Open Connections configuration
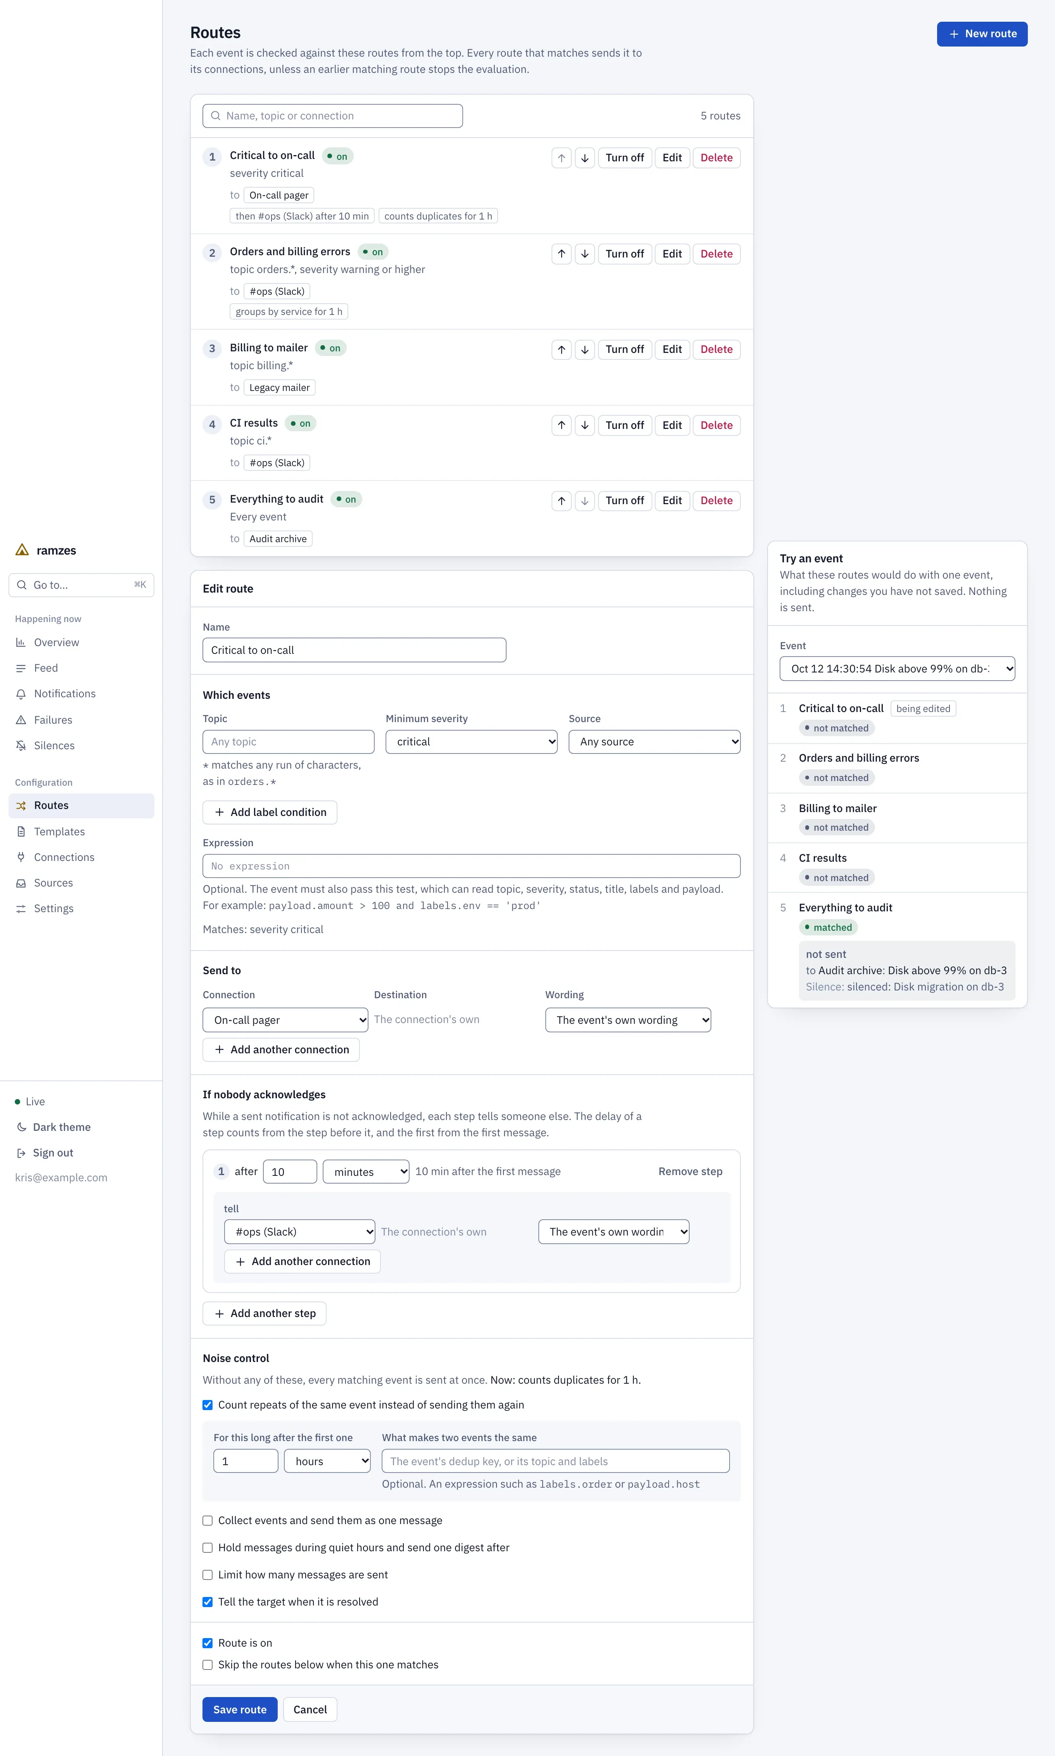This screenshot has width=1055, height=1756. (81, 857)
